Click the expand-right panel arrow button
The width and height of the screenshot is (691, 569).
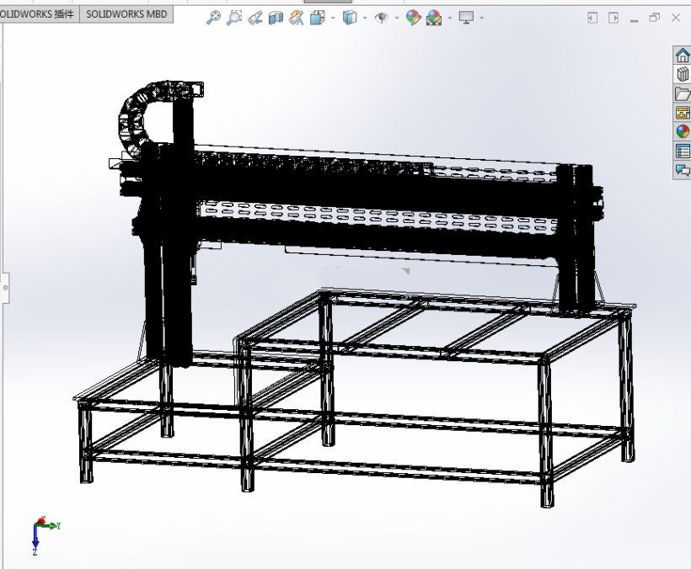tap(613, 18)
